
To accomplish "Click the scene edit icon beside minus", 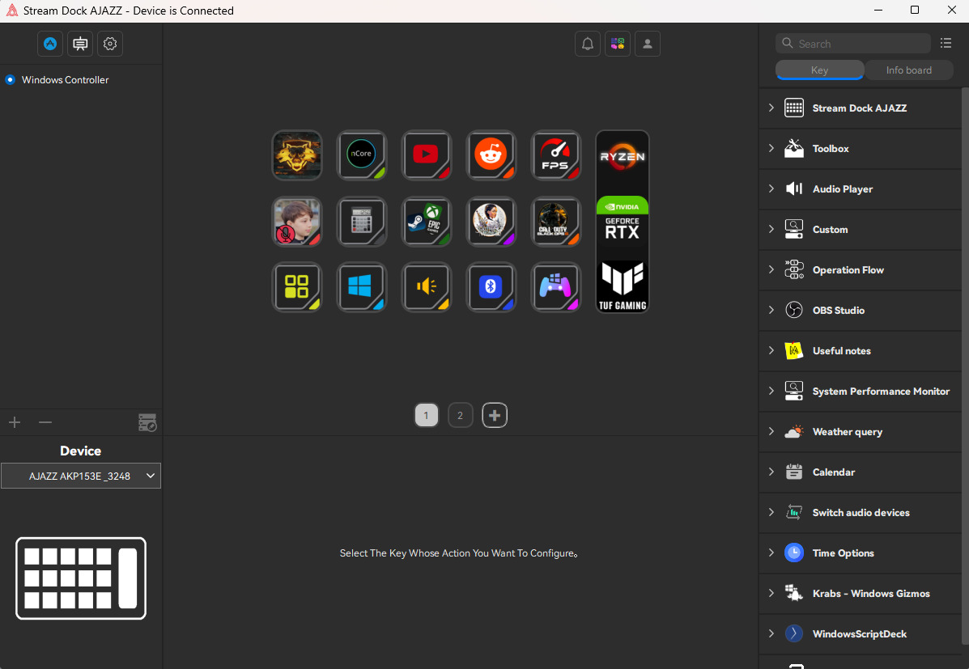I will [x=147, y=422].
